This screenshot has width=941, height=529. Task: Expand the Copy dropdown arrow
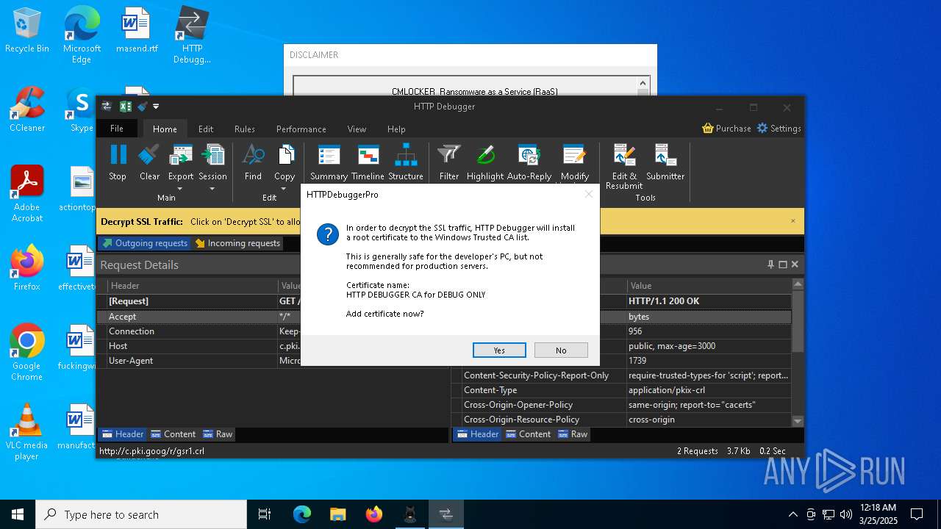point(285,189)
